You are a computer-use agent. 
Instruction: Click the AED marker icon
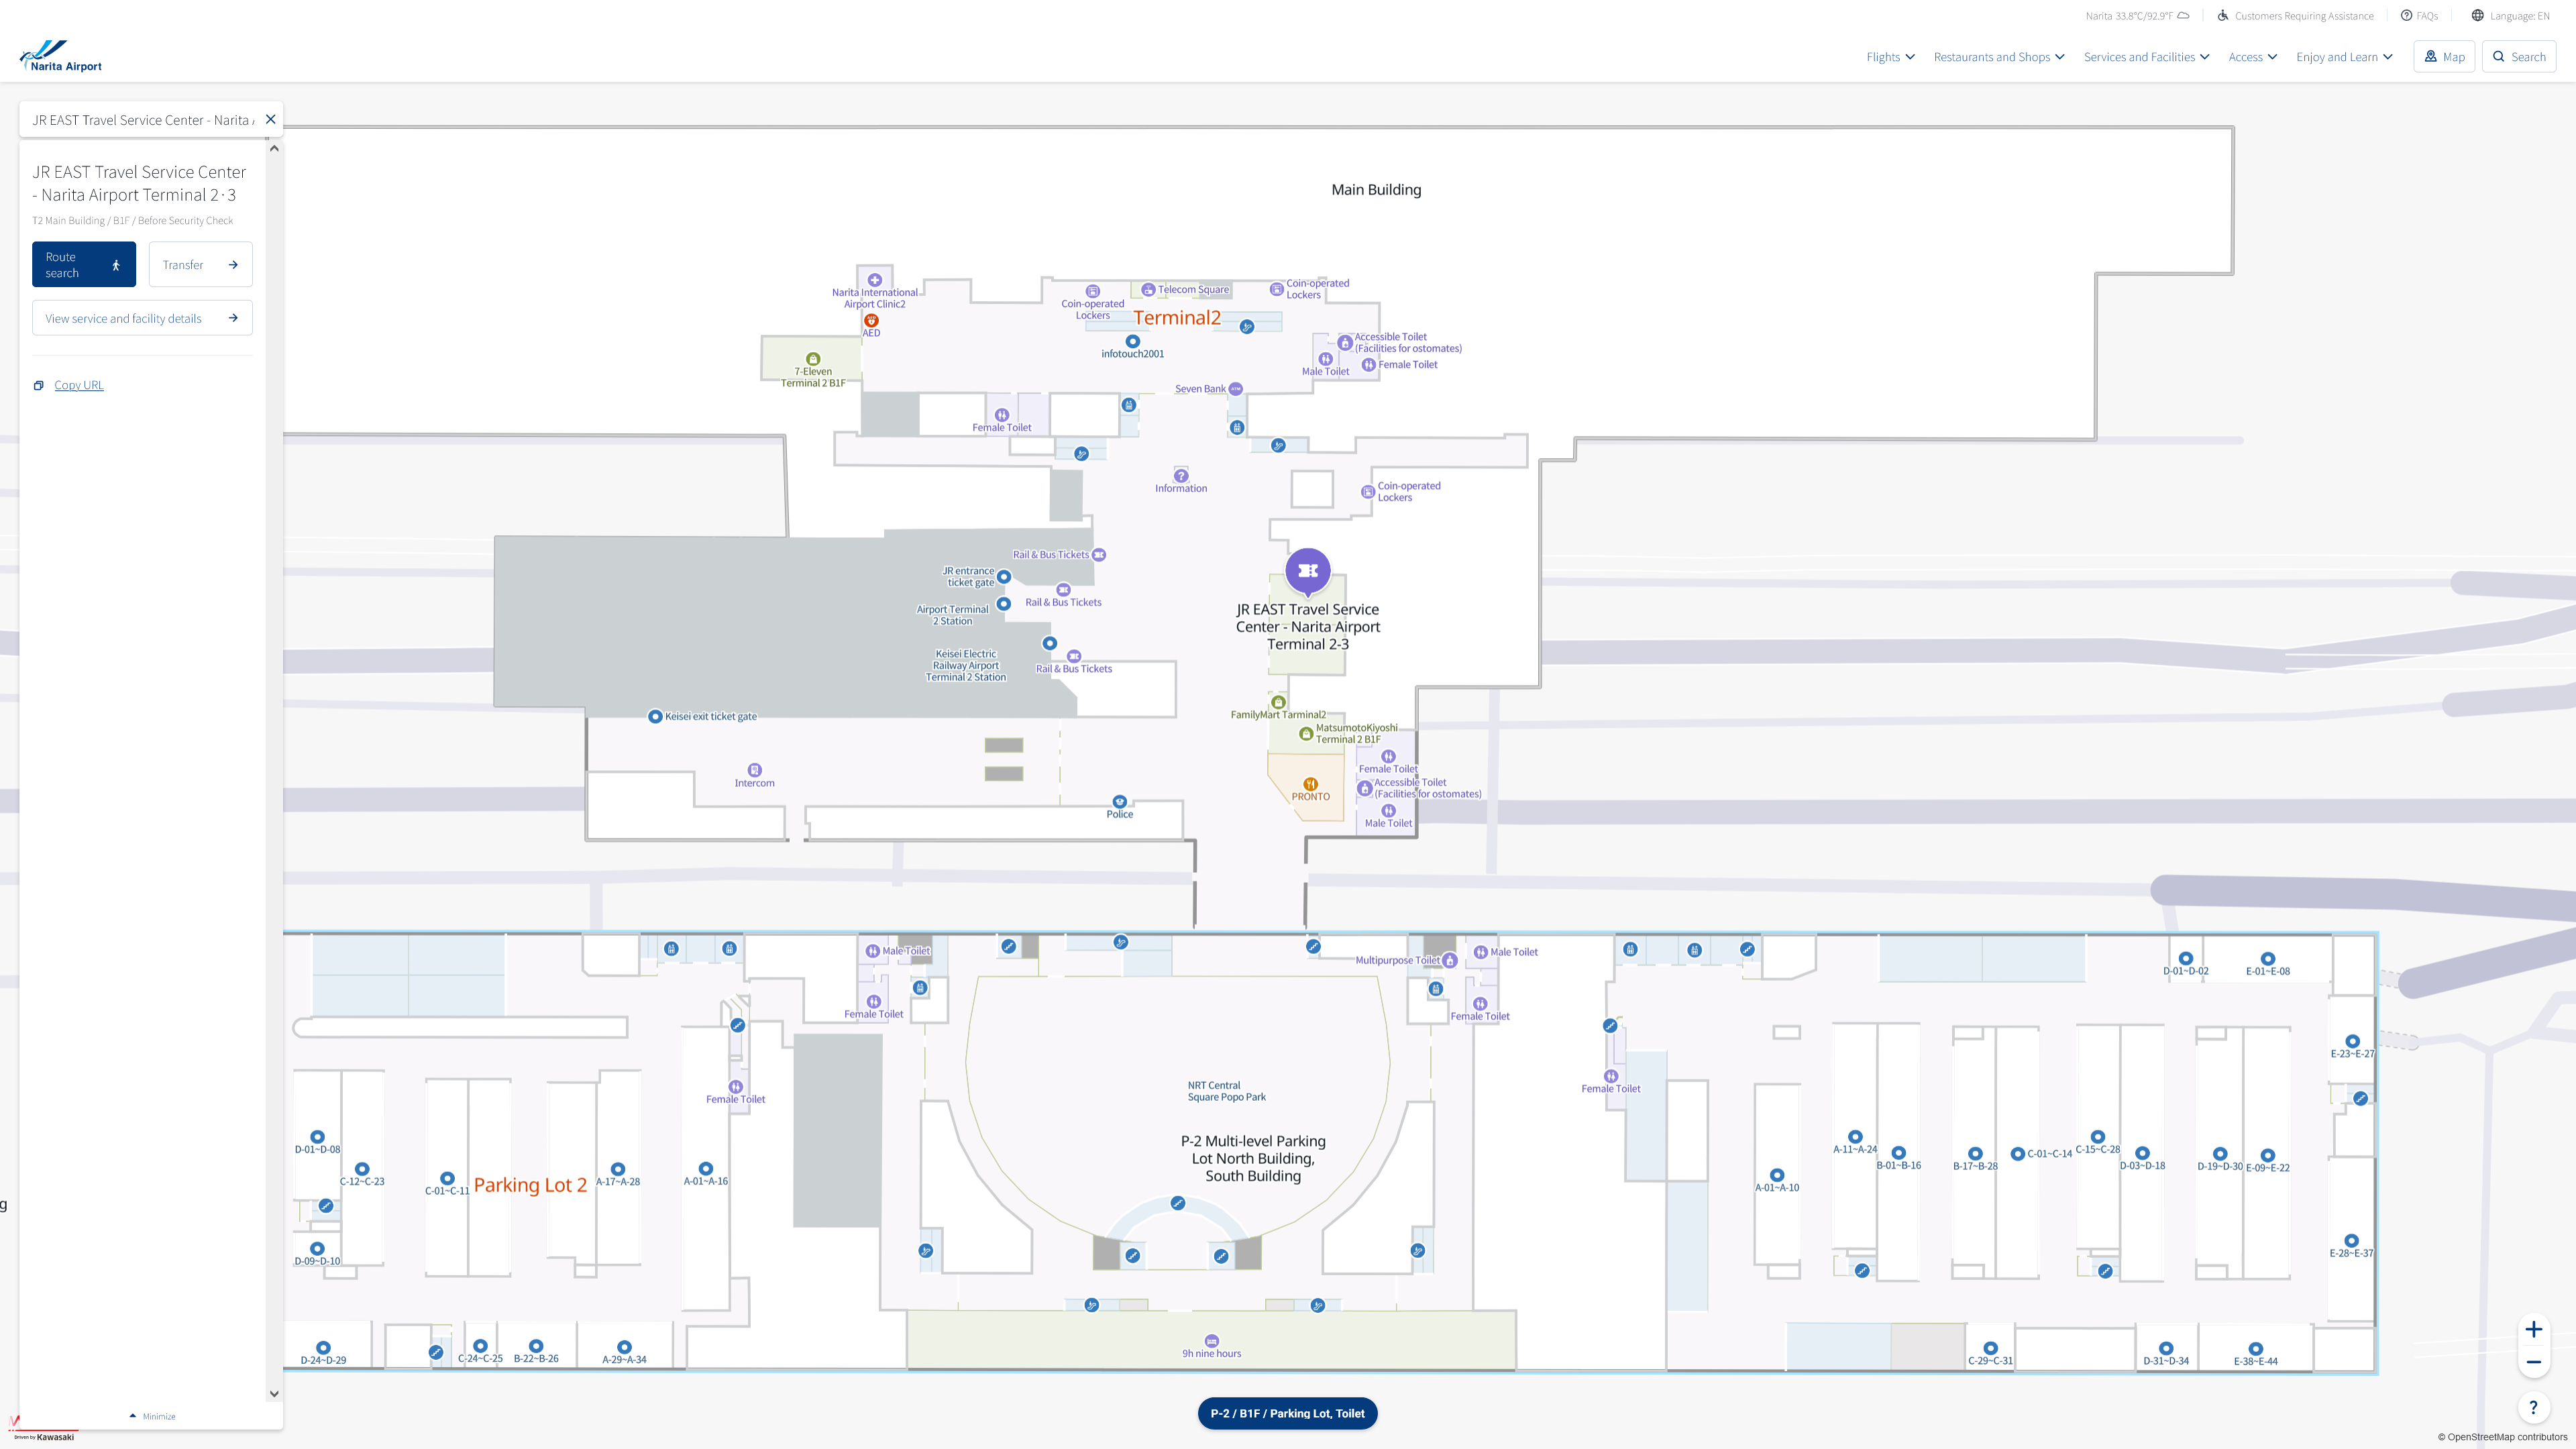(x=871, y=320)
